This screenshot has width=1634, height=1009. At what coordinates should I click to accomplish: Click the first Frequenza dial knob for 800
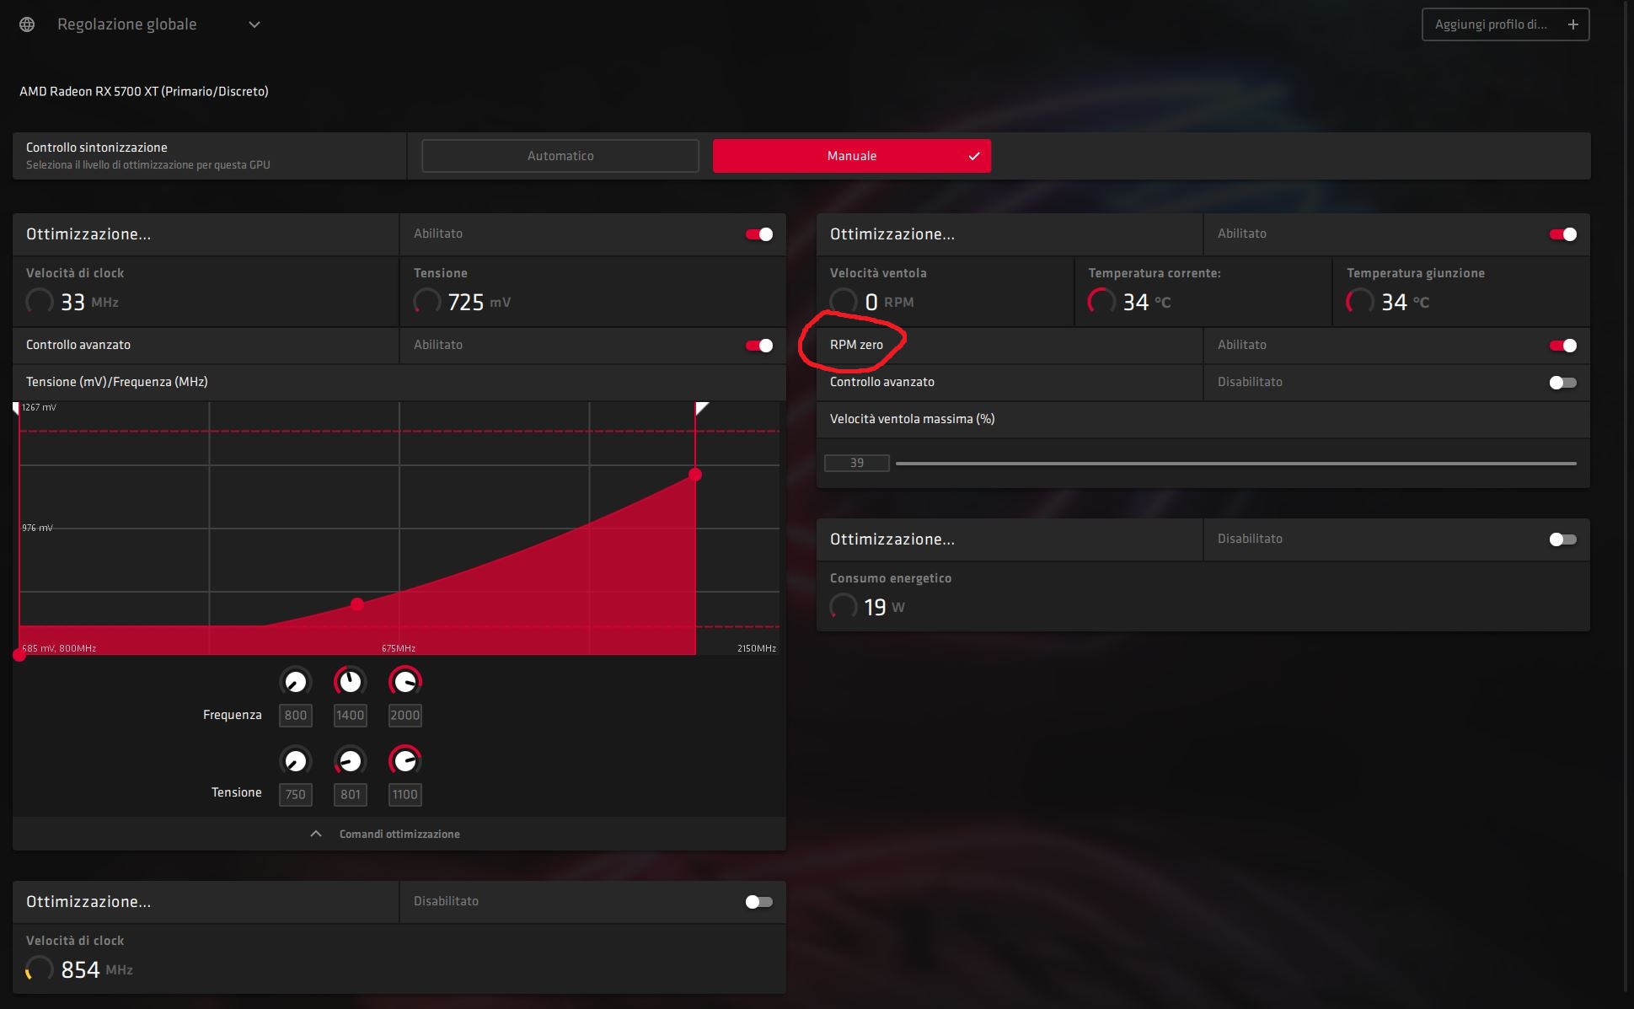[x=296, y=682]
